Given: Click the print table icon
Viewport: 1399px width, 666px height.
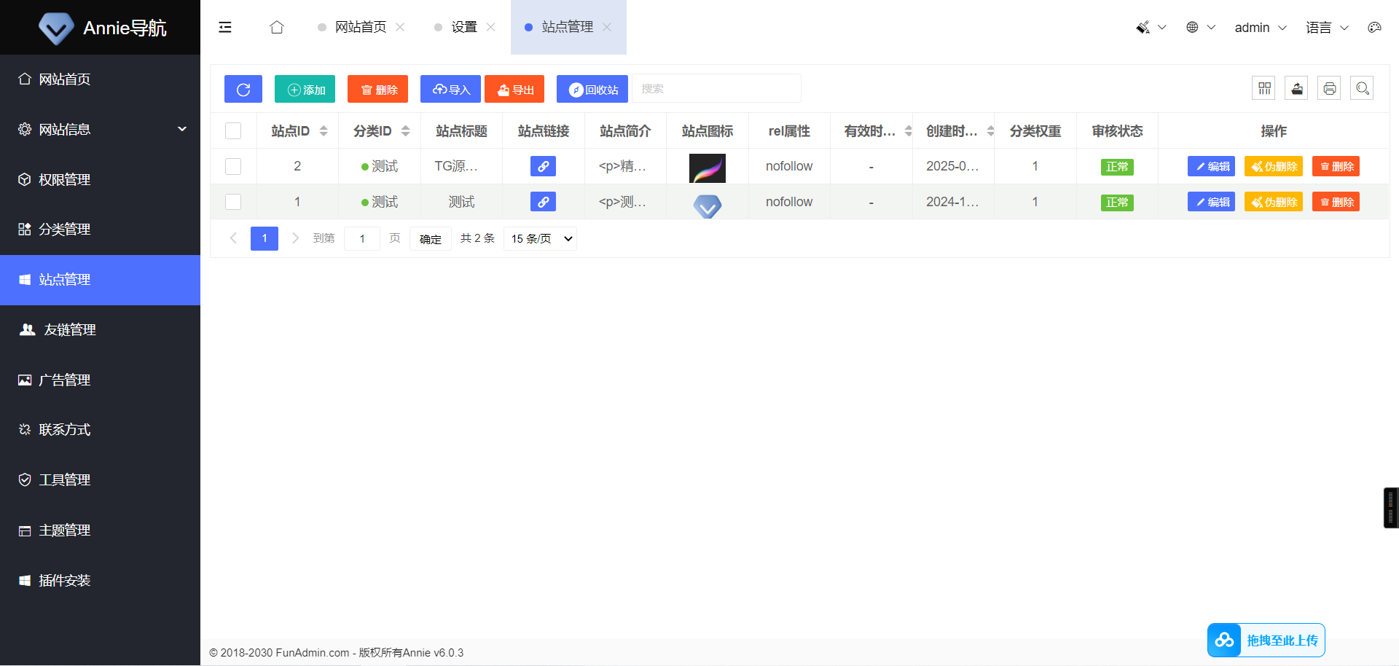Looking at the screenshot, I should click(1329, 88).
